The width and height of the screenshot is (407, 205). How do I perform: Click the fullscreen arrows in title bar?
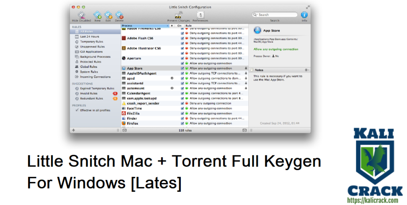coord(308,7)
